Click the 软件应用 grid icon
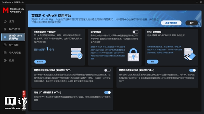Image resolution: width=204 pixels, height=114 pixels. (5, 45)
